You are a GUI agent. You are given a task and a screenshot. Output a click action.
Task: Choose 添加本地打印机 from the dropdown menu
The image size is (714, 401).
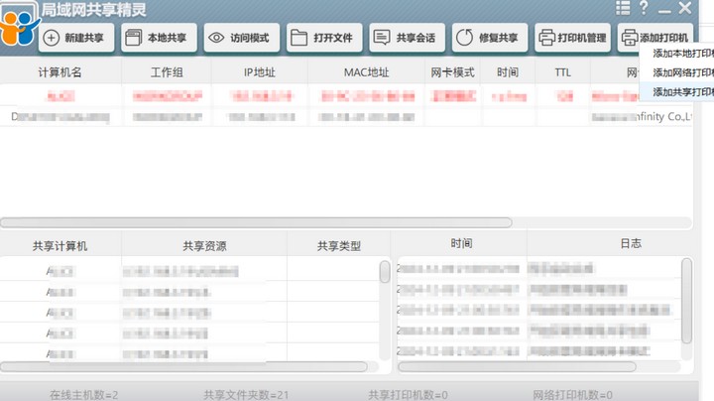pyautogui.click(x=682, y=54)
